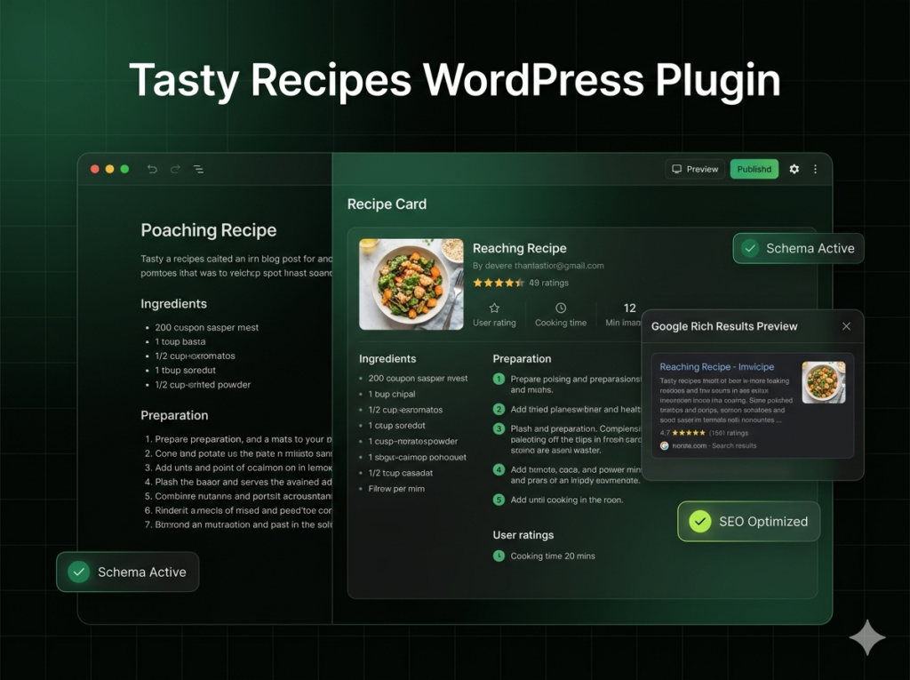Click the Cooking time clock icon
The image size is (910, 680).
(561, 308)
